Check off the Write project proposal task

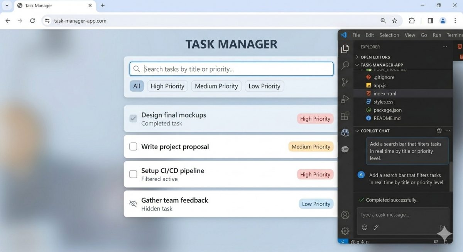click(133, 147)
